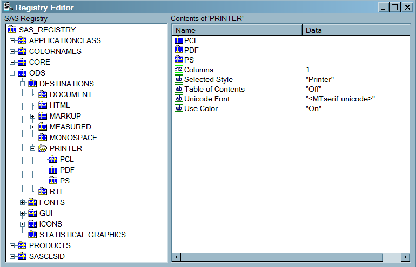Select the HTML destination in tree
Screen dimensions: 416x267
(x=59, y=105)
